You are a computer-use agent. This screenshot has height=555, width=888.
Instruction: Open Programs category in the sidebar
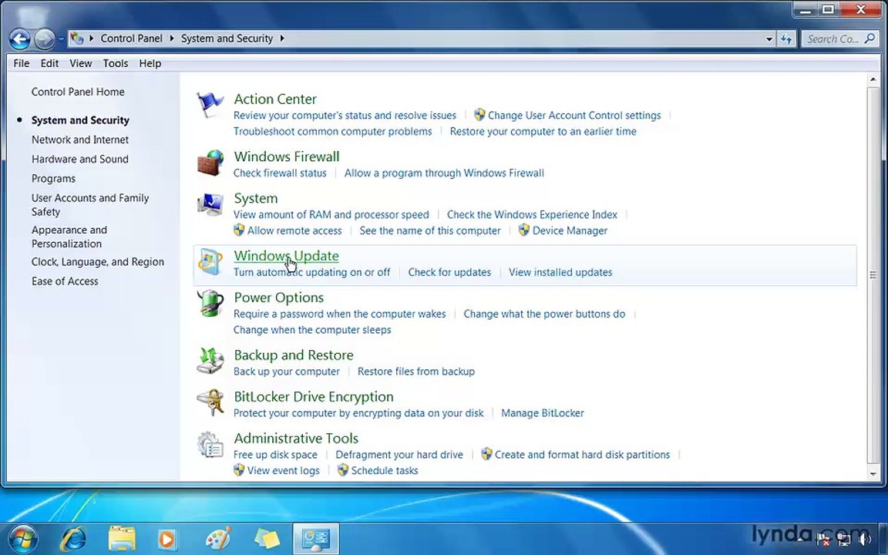[x=53, y=178]
